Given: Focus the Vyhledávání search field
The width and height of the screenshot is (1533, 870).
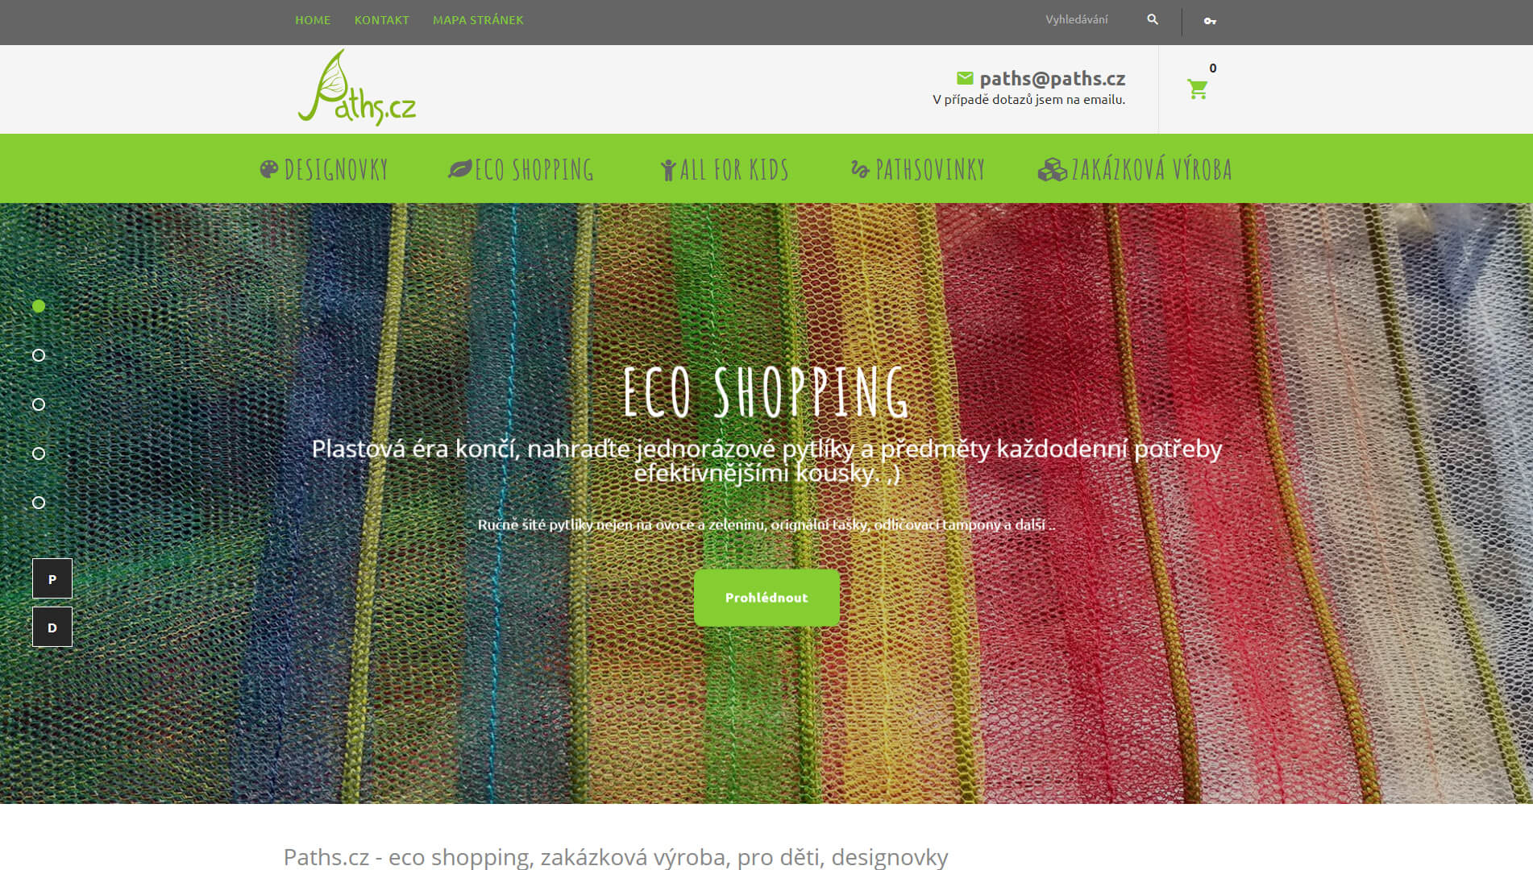Looking at the screenshot, I should click(x=1088, y=19).
